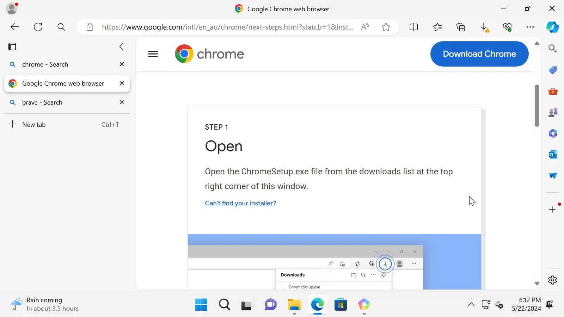Open sidebar Search icon
This screenshot has height=317, width=564.
point(553,49)
